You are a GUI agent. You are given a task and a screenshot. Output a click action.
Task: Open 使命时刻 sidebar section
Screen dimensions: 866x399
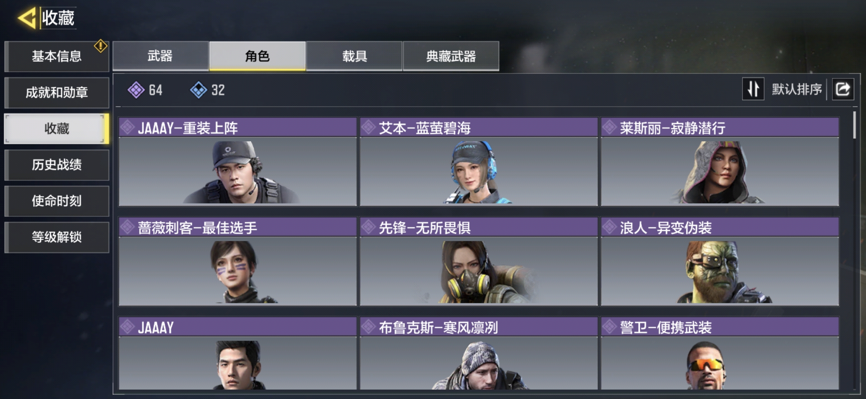(x=57, y=201)
